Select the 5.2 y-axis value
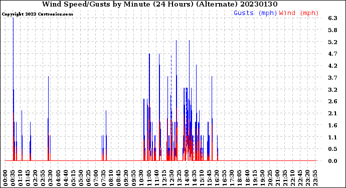 (332, 42)
